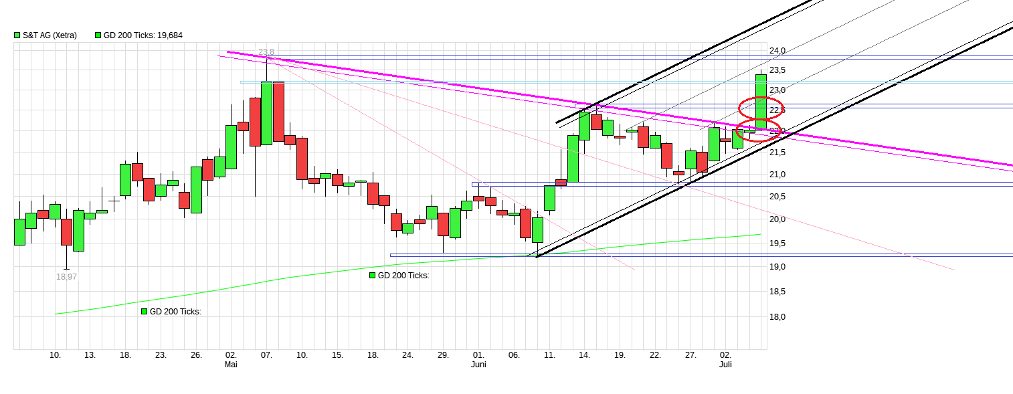Select the middle GD 200 Ticks chart marker
Viewport: 1013px width, 394px height.
pos(371,275)
